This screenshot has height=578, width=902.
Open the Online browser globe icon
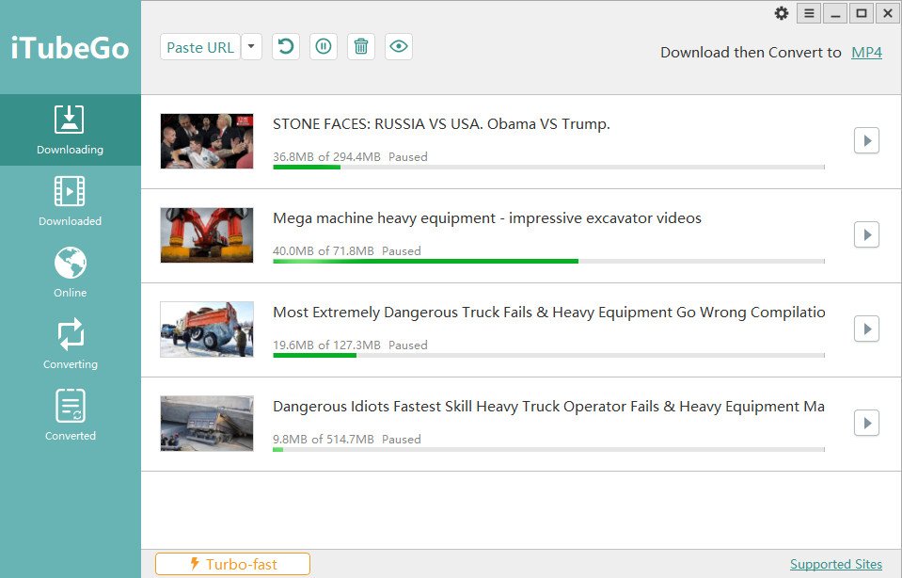coord(71,263)
